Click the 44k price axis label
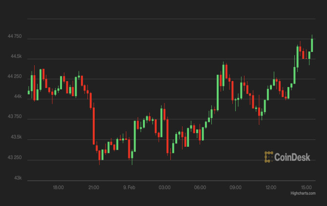This screenshot has width=327, height=206. click(x=18, y=97)
